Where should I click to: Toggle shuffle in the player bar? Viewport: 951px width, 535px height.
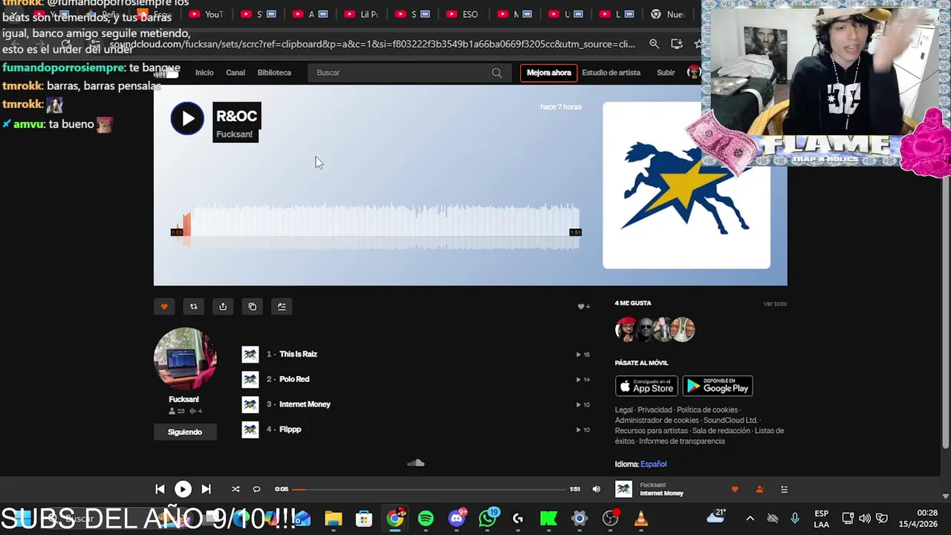236,489
